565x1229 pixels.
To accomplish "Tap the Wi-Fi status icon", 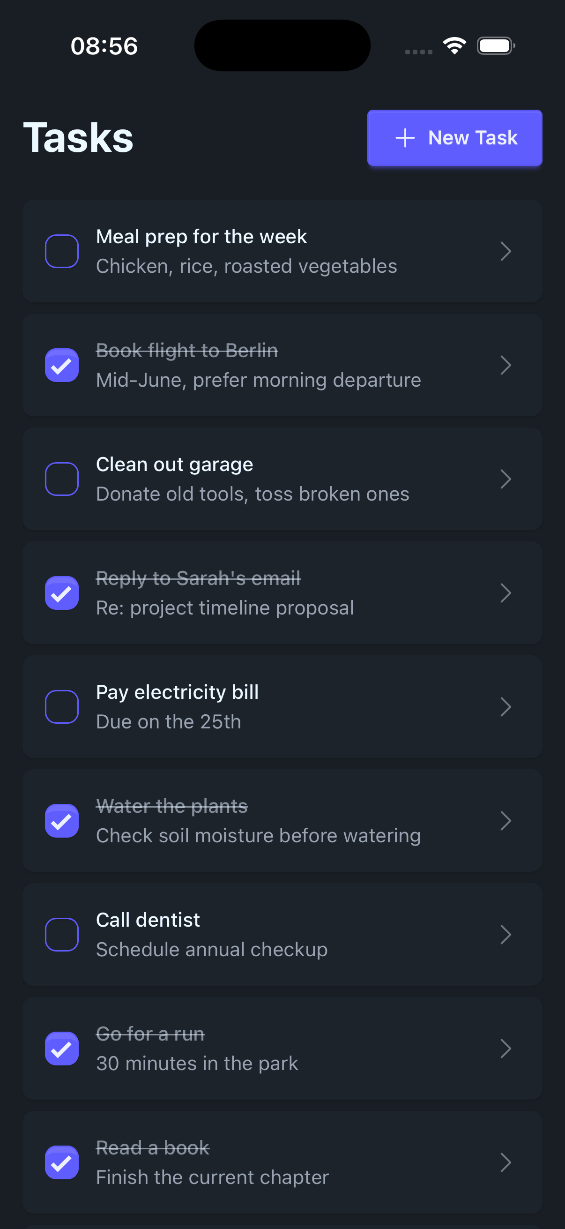I will coord(454,46).
